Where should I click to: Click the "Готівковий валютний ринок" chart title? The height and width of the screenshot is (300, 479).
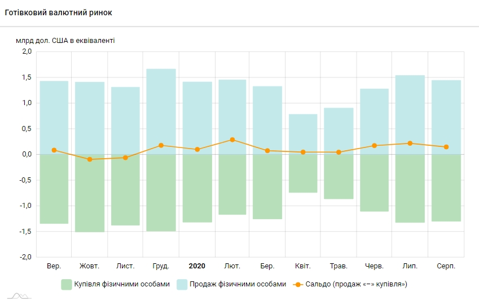pyautogui.click(x=58, y=12)
